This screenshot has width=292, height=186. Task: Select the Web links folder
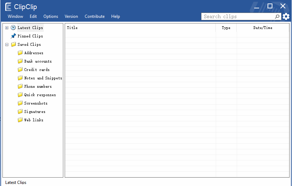(34, 120)
